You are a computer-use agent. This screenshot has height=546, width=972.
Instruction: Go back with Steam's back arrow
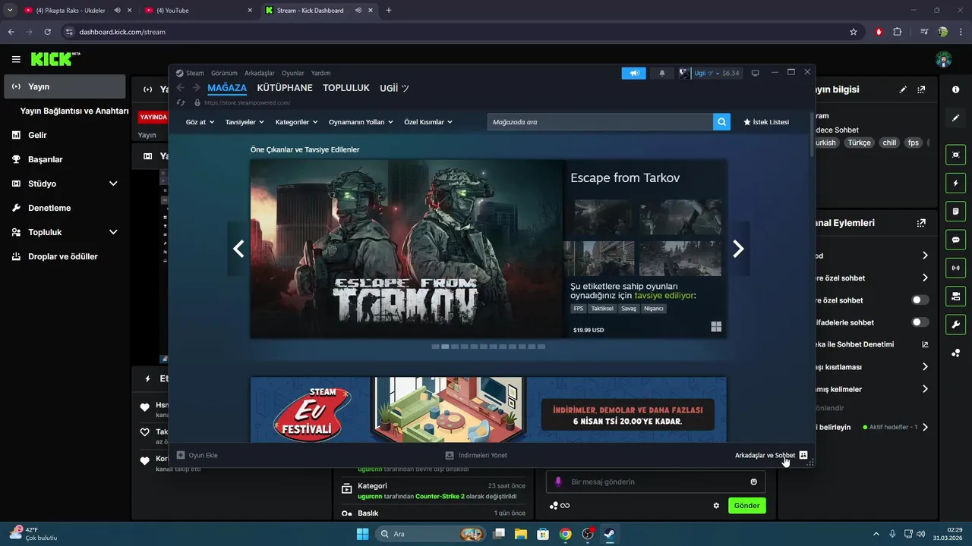pos(181,88)
